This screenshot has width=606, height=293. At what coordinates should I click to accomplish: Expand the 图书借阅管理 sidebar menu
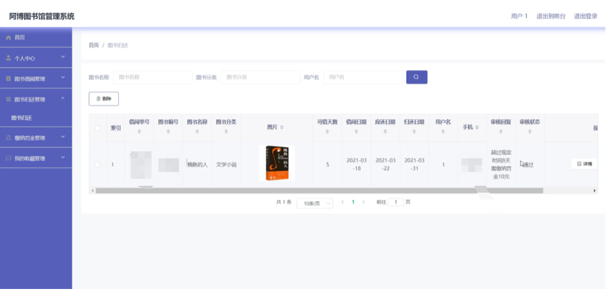[x=36, y=79]
